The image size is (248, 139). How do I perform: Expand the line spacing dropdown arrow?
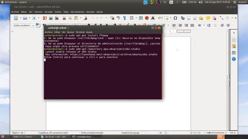click(x=204, y=25)
